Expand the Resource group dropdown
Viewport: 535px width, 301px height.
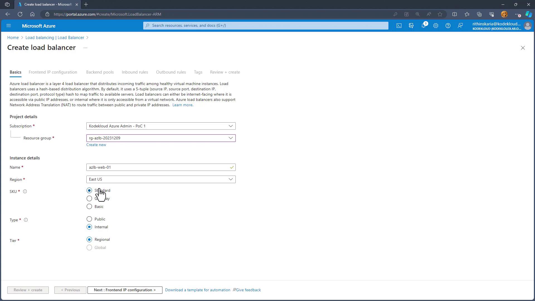(161, 138)
